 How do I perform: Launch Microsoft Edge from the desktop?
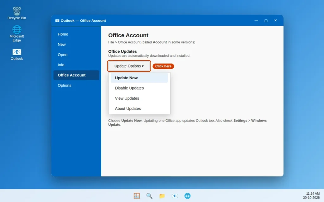pos(17,33)
